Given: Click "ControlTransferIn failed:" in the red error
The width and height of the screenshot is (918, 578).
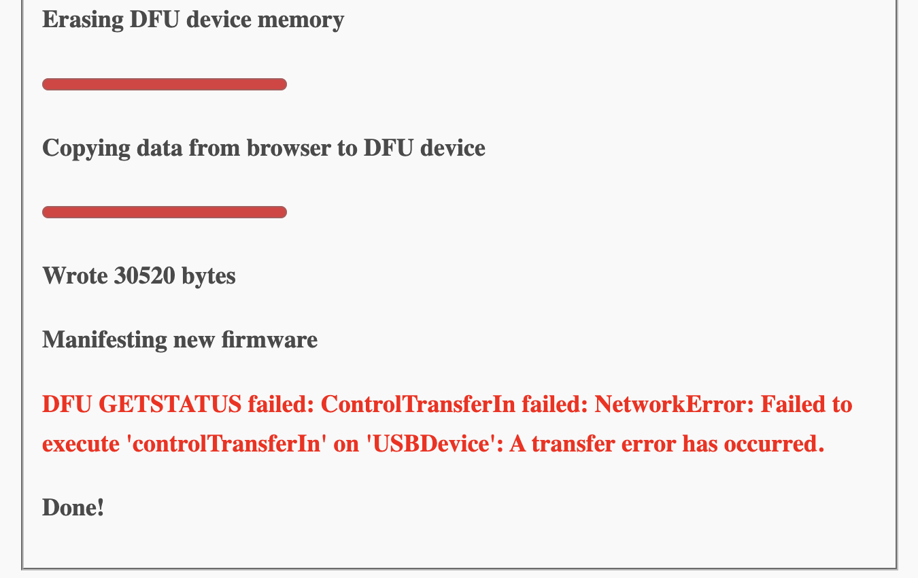Looking at the screenshot, I should point(454,405).
